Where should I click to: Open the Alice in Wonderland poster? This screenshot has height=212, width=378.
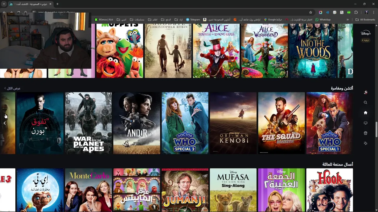click(x=264, y=51)
